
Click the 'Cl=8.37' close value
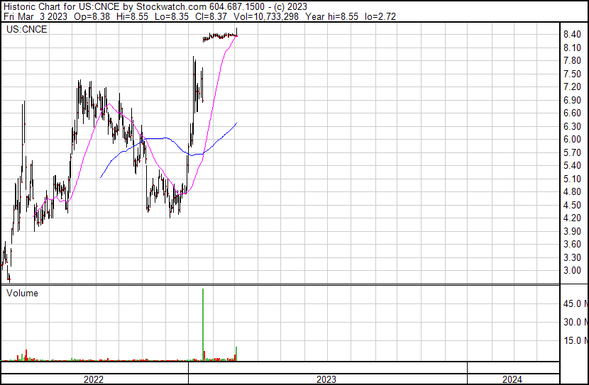[x=211, y=16]
